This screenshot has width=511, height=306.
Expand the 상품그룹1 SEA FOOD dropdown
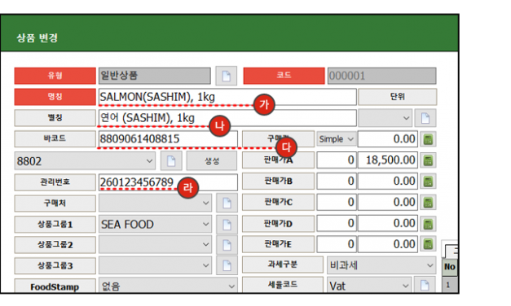tap(155, 225)
